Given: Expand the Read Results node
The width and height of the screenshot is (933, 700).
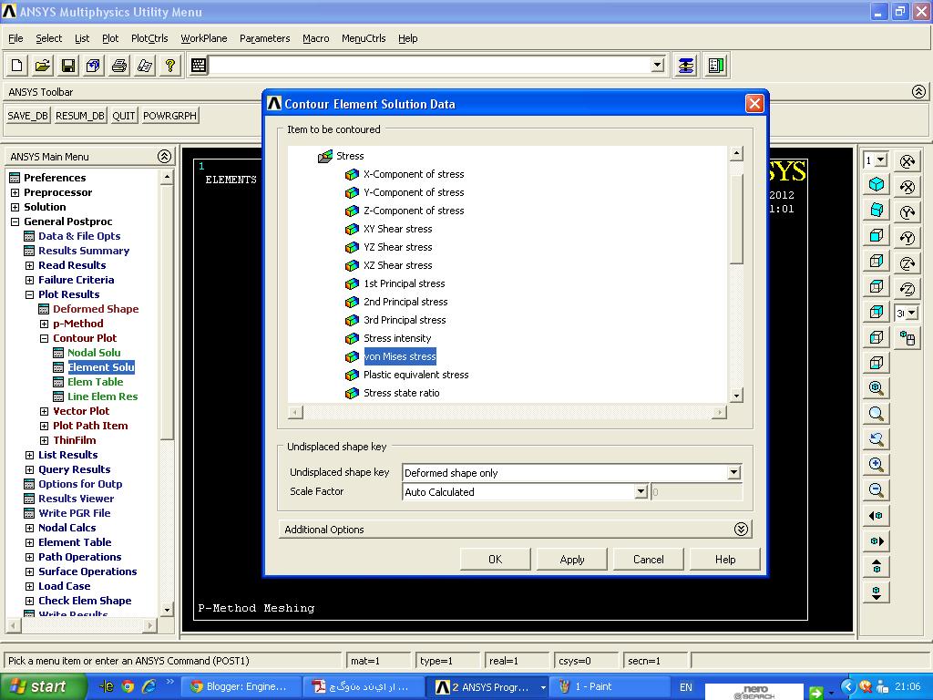Looking at the screenshot, I should point(29,265).
